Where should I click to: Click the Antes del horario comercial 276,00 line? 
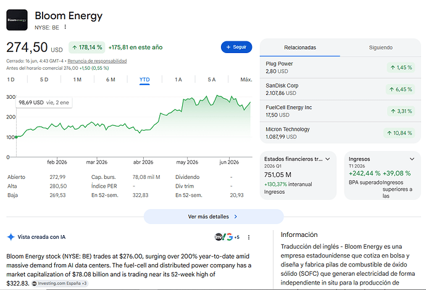(x=57, y=68)
